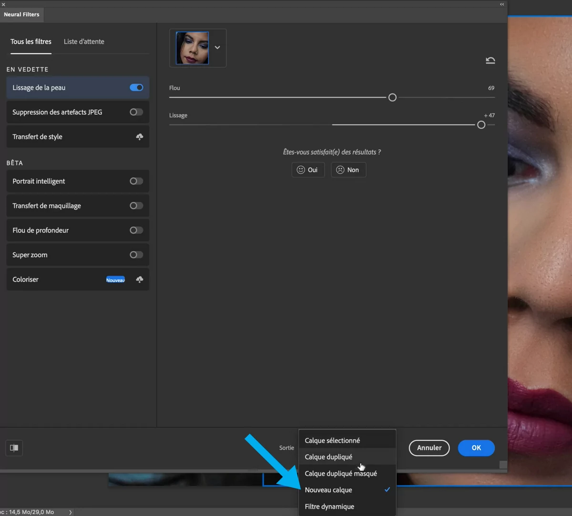Toggle the before/after preview icon
Image resolution: width=572 pixels, height=516 pixels.
14,448
